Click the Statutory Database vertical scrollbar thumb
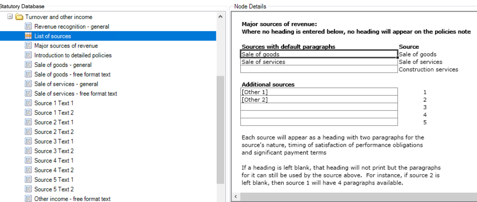Image resolution: width=477 pixels, height=202 pixels. pyautogui.click(x=220, y=130)
